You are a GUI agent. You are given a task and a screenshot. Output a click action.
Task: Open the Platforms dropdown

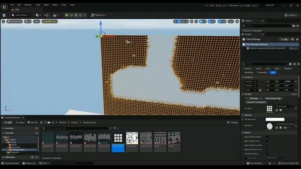(98, 15)
